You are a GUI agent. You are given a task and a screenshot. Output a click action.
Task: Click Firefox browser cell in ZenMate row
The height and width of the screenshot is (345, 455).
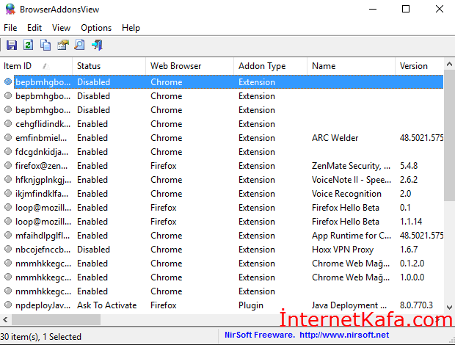[x=164, y=166]
